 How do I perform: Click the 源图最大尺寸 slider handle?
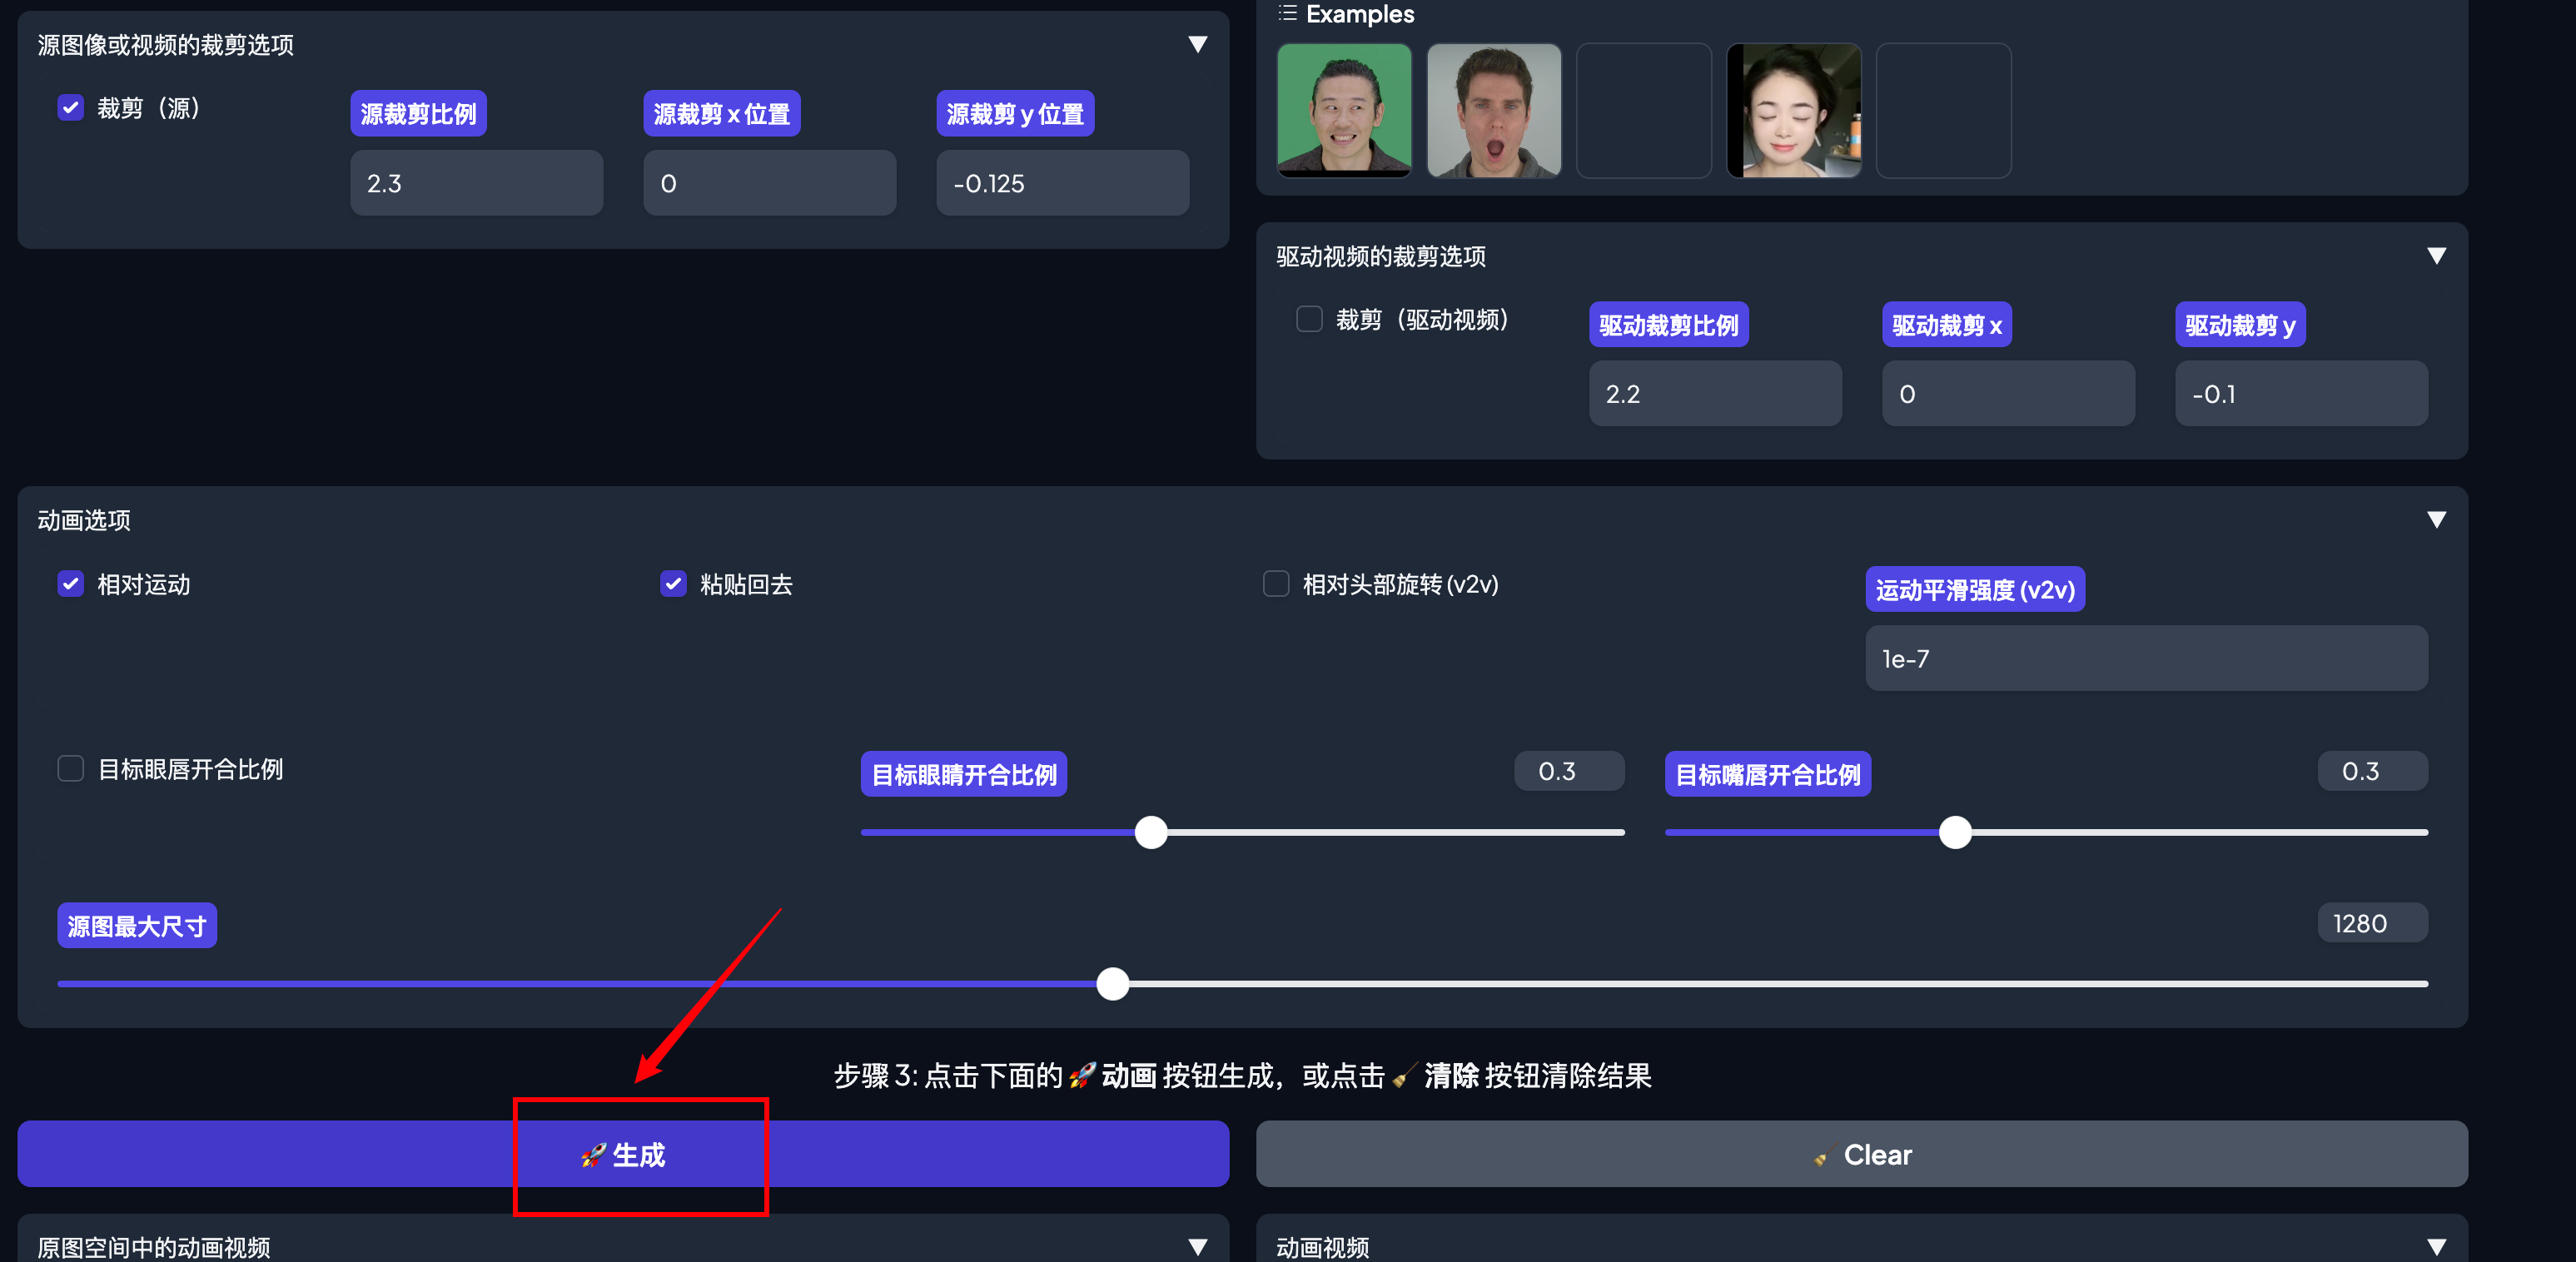coord(1112,984)
